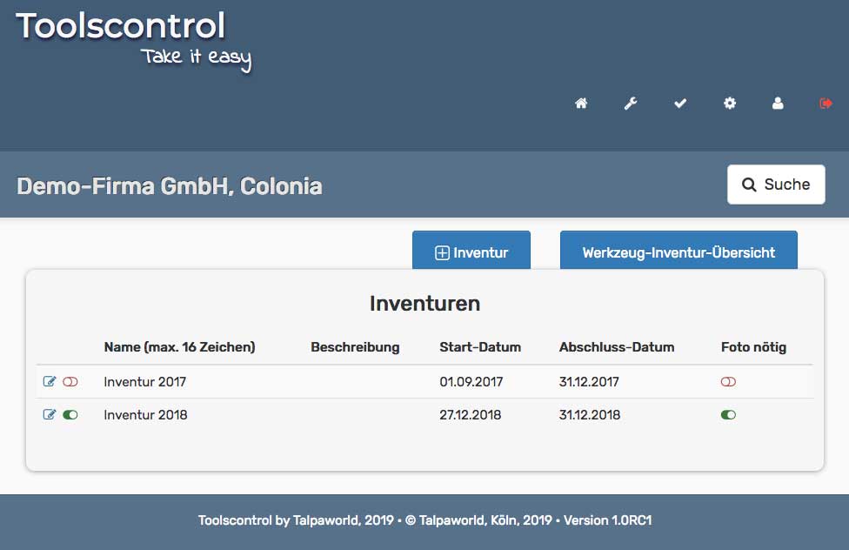The height and width of the screenshot is (550, 849).
Task: Click the Beschreibung column header
Action: click(x=355, y=347)
